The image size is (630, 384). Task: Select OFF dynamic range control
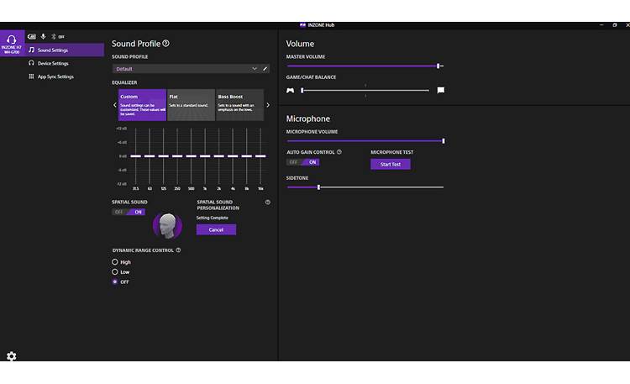point(115,281)
